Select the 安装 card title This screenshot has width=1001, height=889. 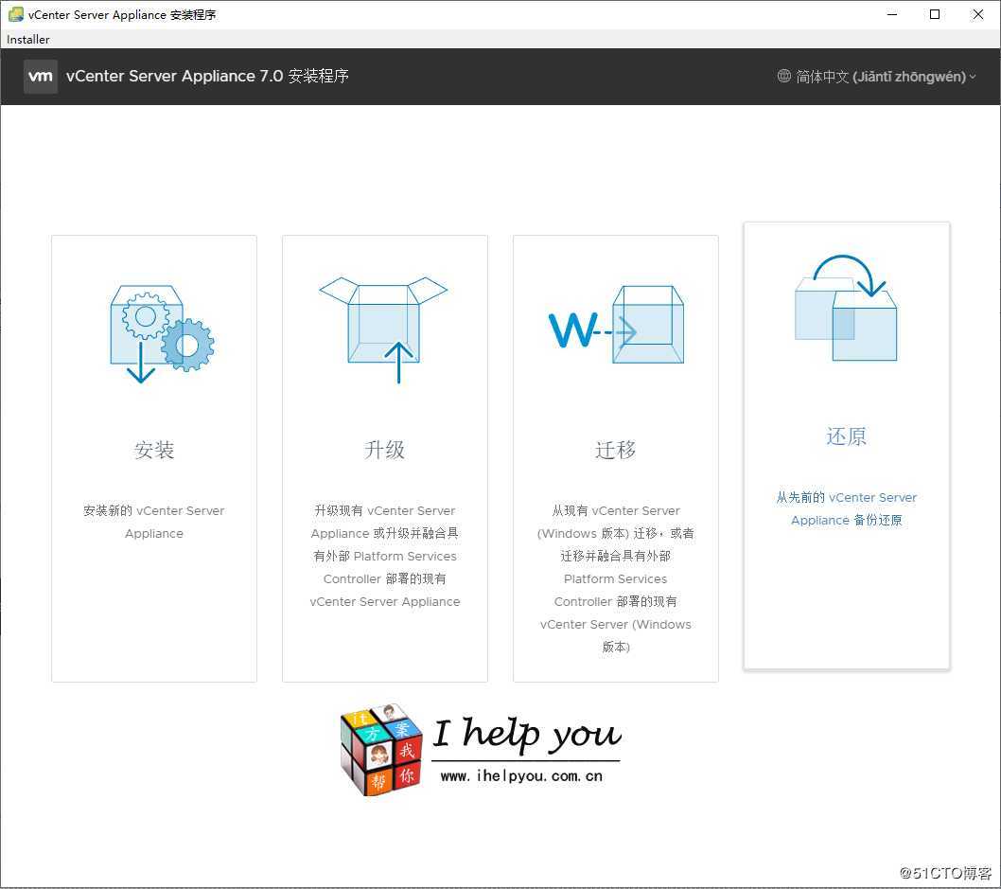click(x=154, y=450)
